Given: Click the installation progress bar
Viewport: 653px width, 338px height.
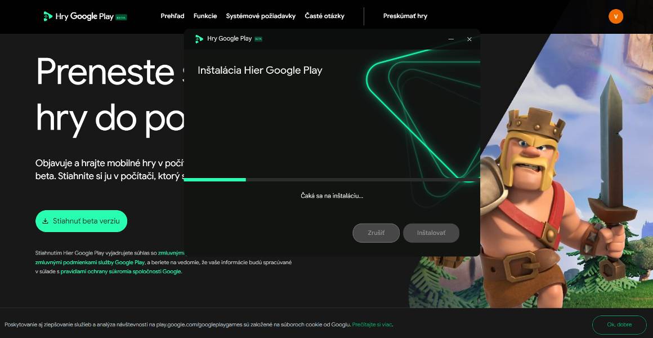Looking at the screenshot, I should coord(332,180).
